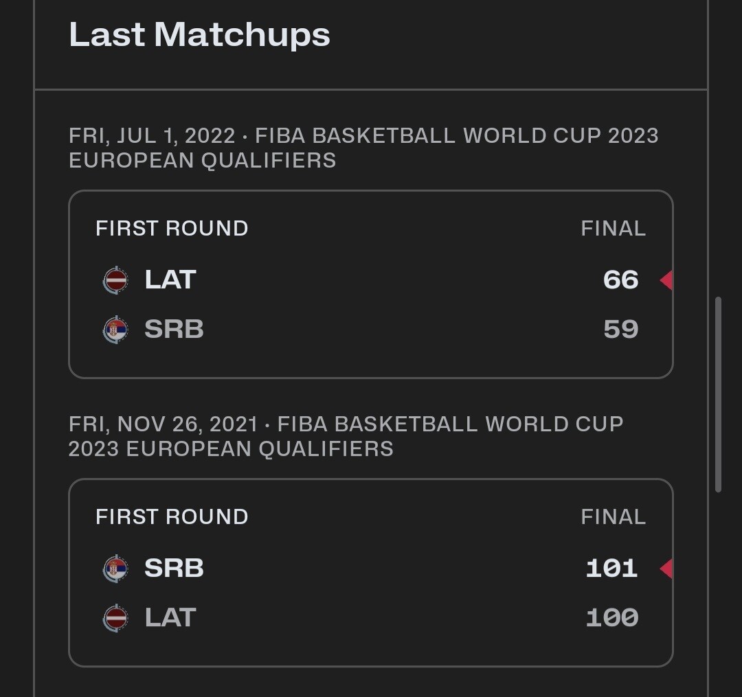
Task: Click Serbia's losing score of 59
Action: [x=620, y=330]
